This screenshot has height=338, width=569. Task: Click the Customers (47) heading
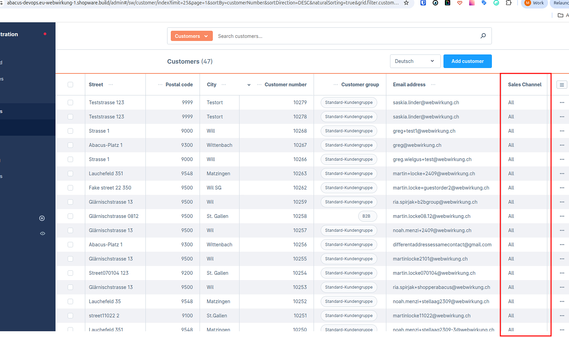[x=190, y=62]
